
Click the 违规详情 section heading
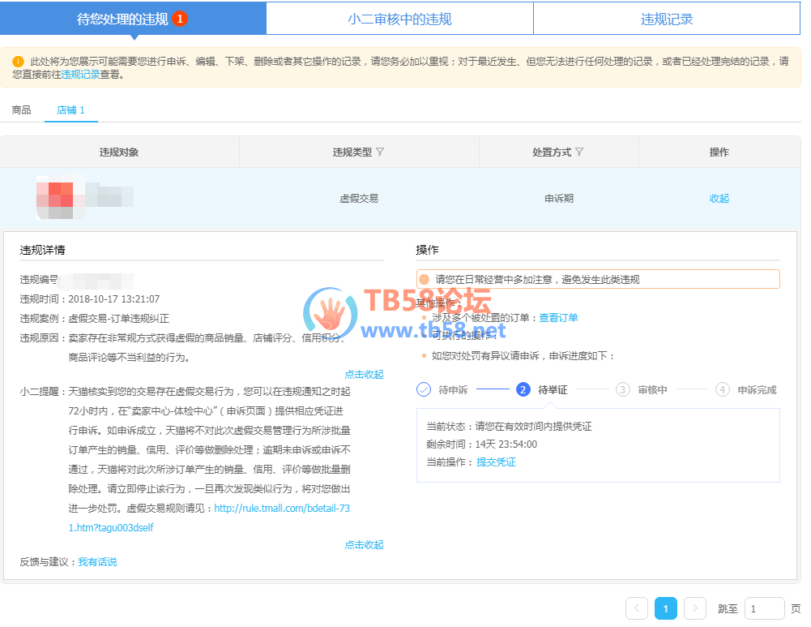pyautogui.click(x=42, y=250)
